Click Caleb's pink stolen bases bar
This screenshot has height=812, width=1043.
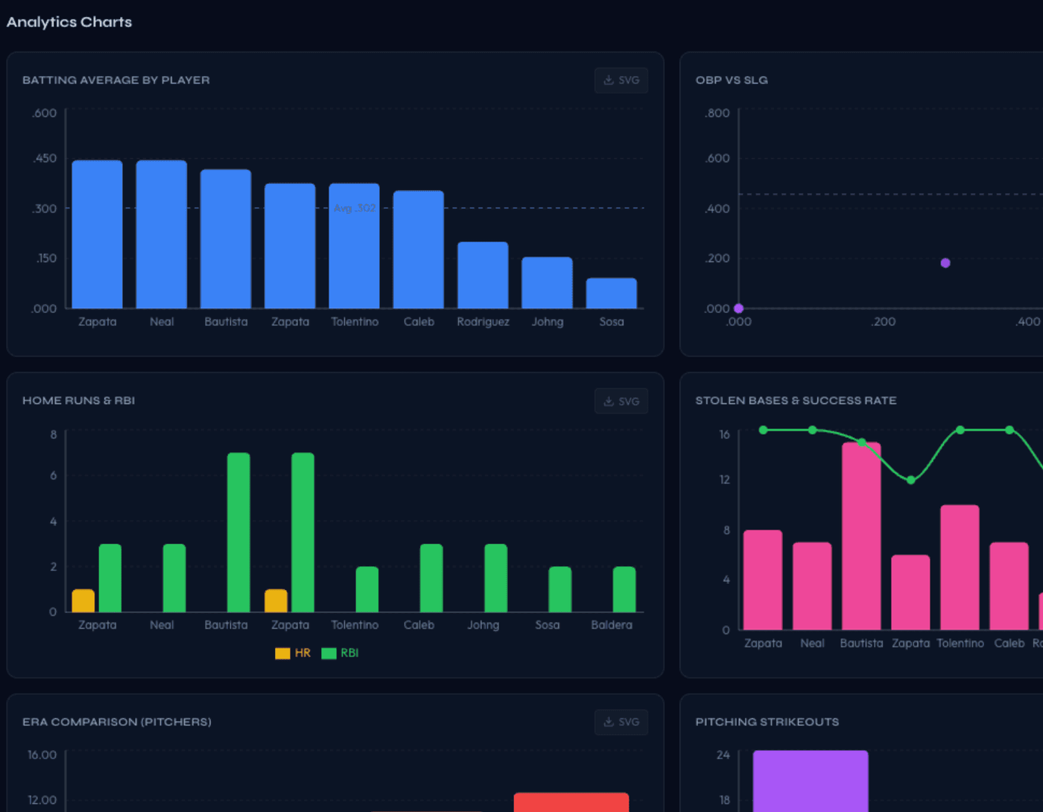(x=1009, y=586)
